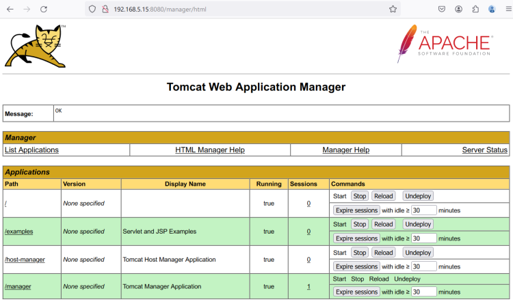Click the idle minutes field for /host-manager

click(423, 266)
